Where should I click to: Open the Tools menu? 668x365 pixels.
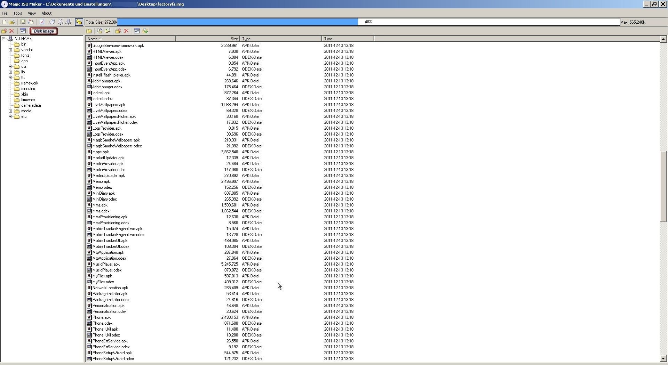[x=17, y=13]
